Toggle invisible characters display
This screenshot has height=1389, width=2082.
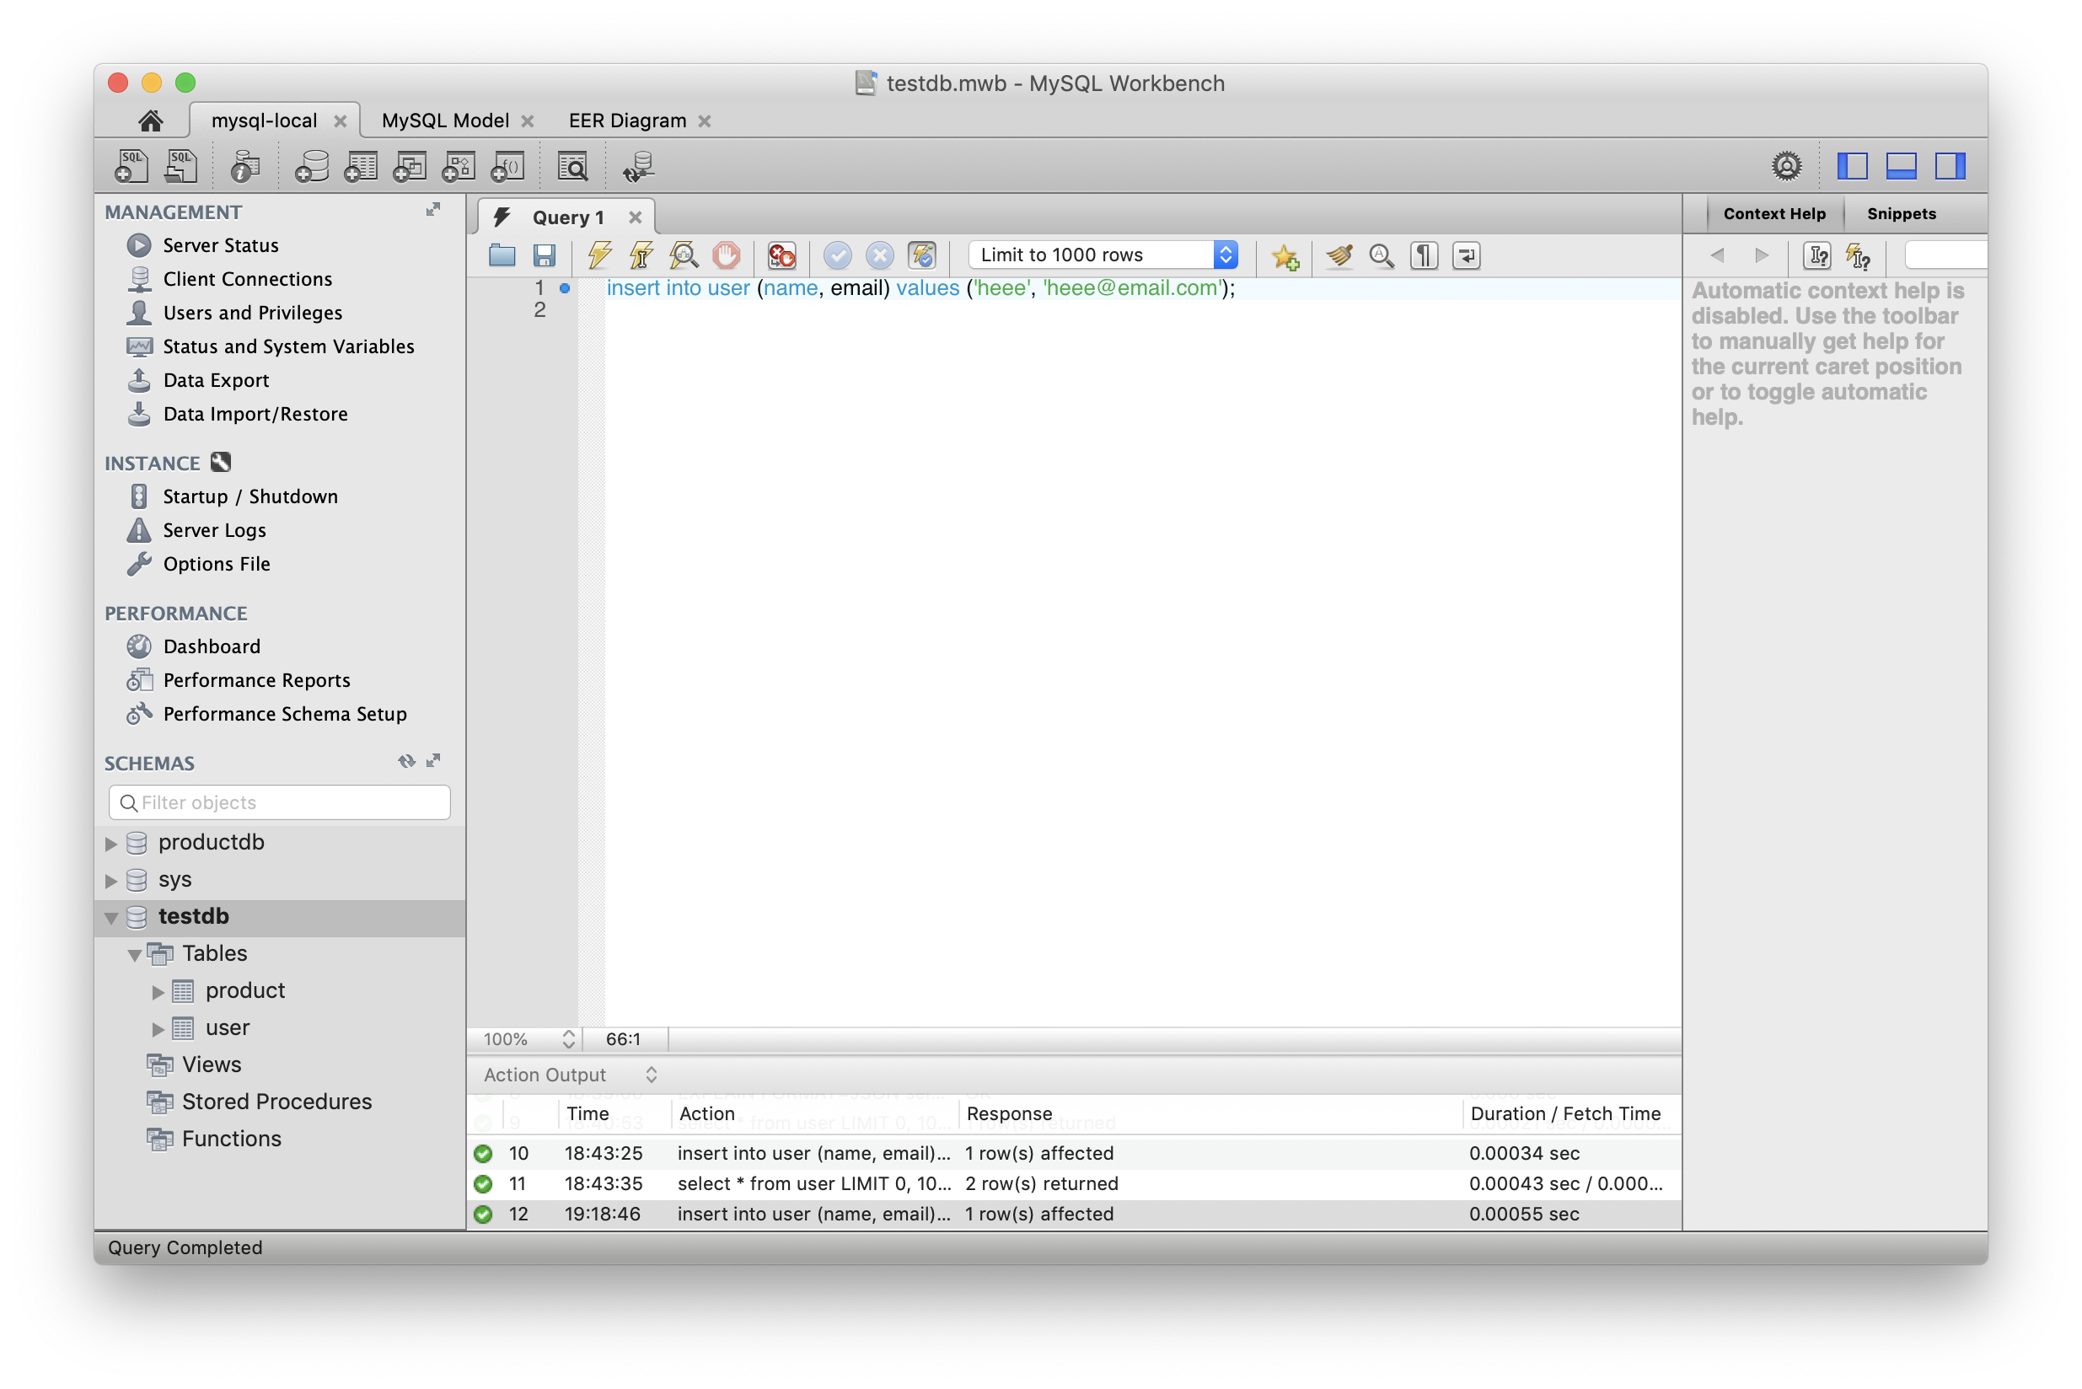pos(1424,256)
